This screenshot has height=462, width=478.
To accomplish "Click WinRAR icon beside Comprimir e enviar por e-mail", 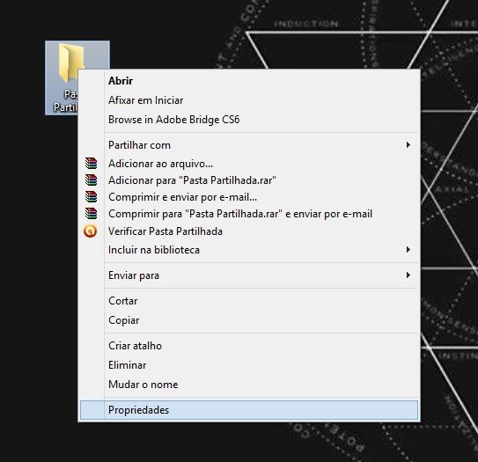I will click(91, 197).
